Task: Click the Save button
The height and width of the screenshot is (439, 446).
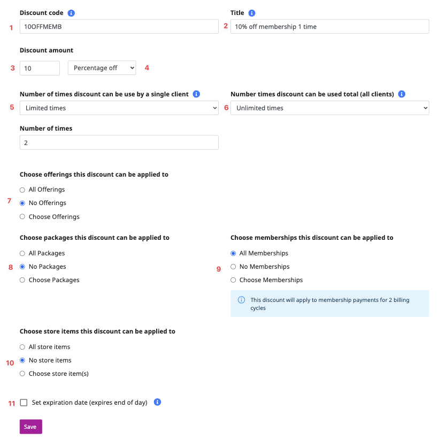Action: click(x=30, y=427)
